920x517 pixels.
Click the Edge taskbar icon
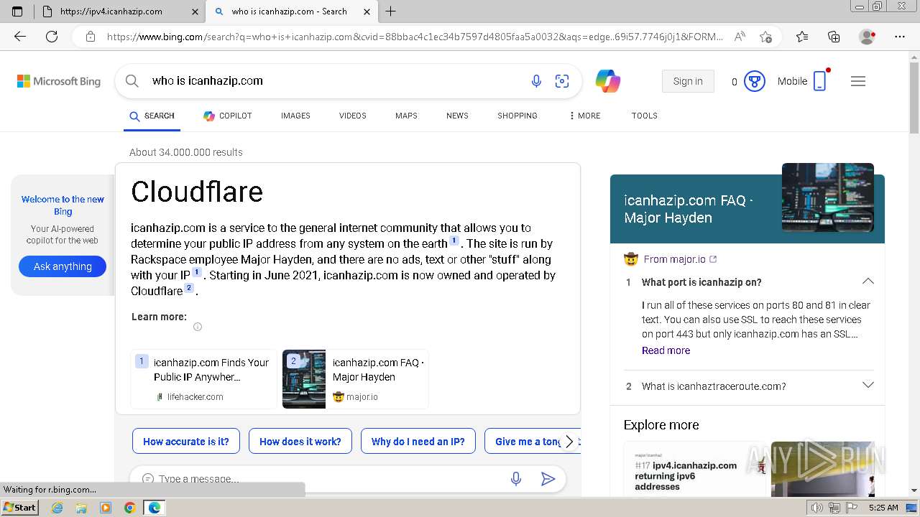tap(155, 508)
